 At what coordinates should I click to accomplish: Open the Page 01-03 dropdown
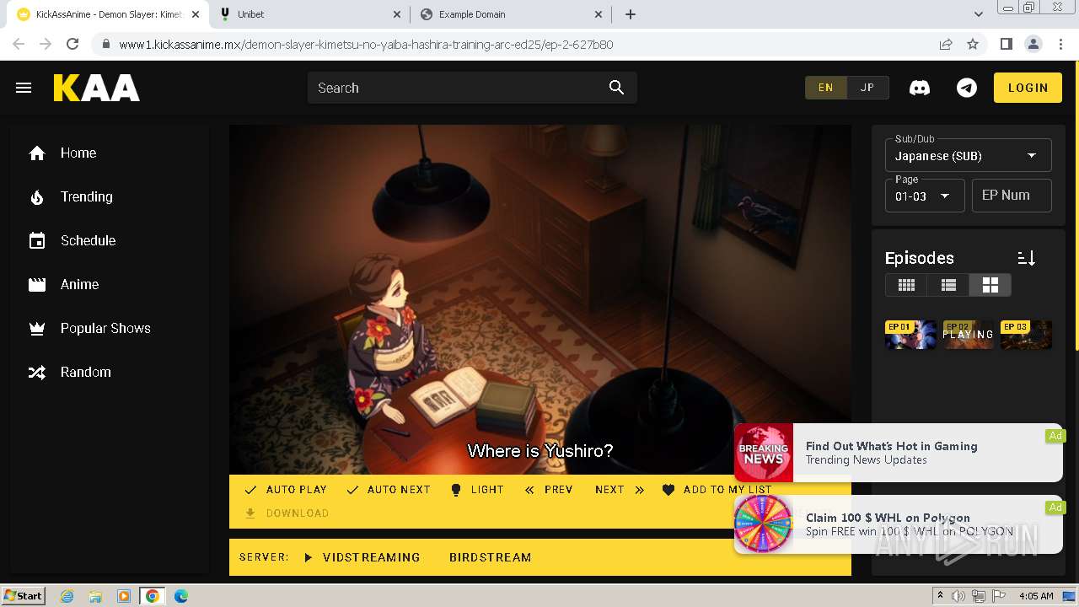924,196
